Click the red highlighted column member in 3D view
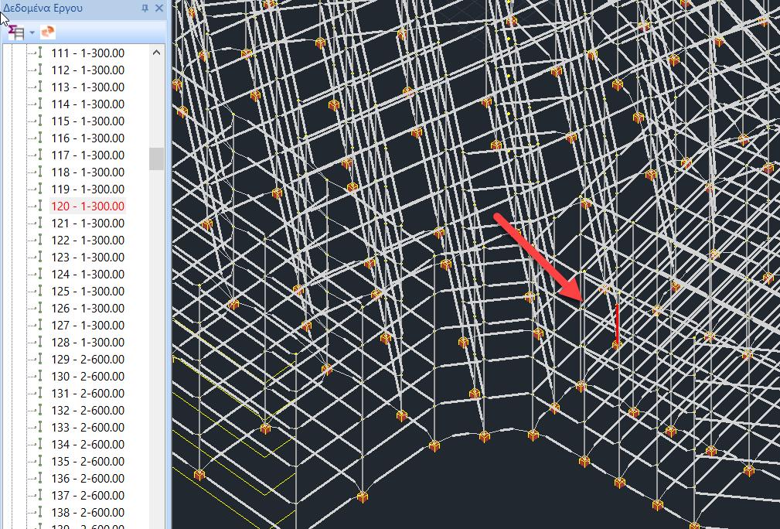780x529 pixels. [x=618, y=324]
